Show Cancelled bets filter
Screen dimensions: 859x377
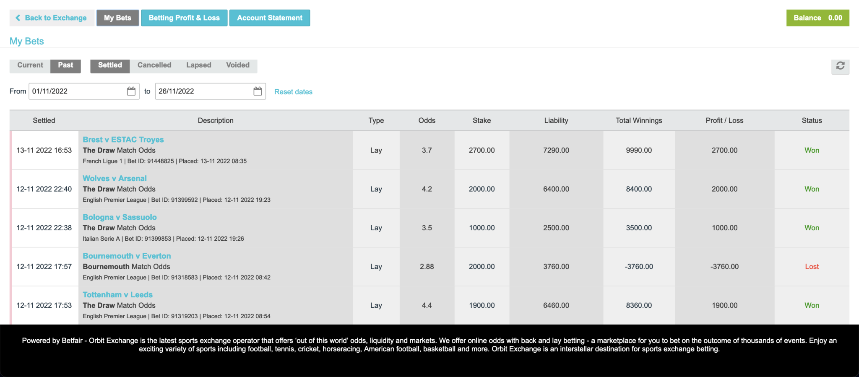pos(154,65)
